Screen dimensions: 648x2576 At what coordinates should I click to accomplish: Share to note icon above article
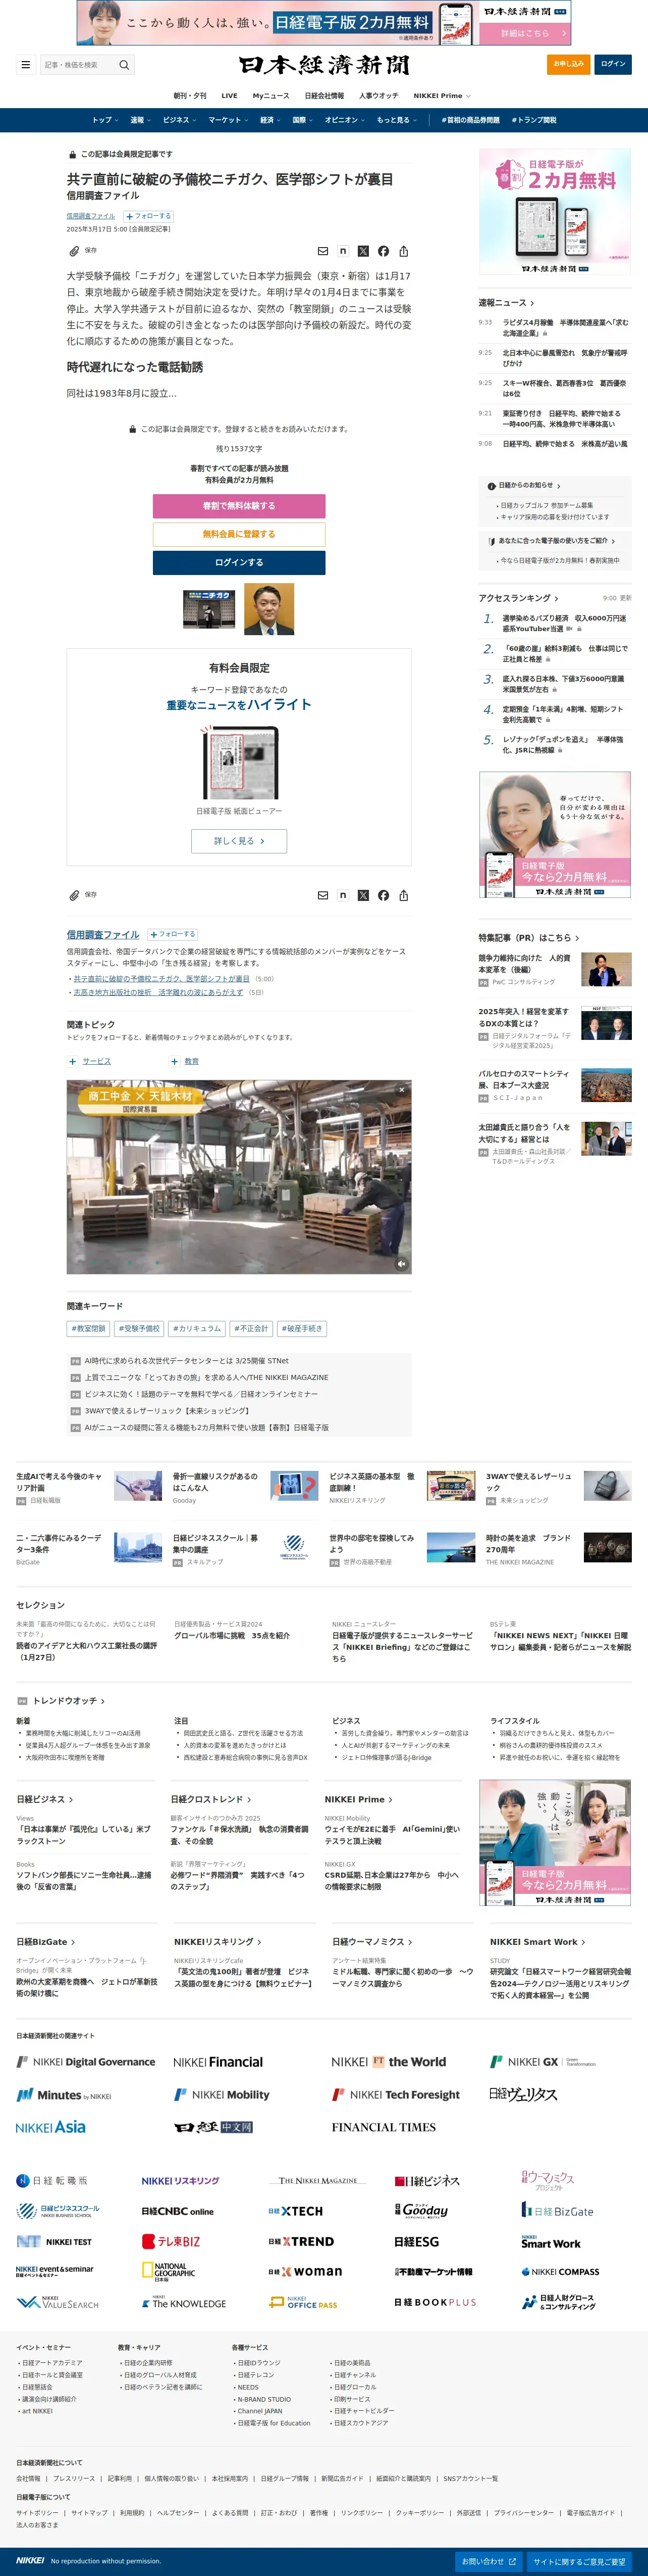(343, 251)
